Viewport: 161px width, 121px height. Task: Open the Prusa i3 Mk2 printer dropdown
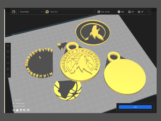coord(31,12)
